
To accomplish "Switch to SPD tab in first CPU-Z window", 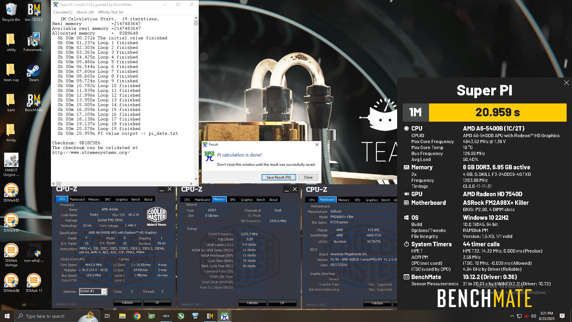I will (x=108, y=199).
